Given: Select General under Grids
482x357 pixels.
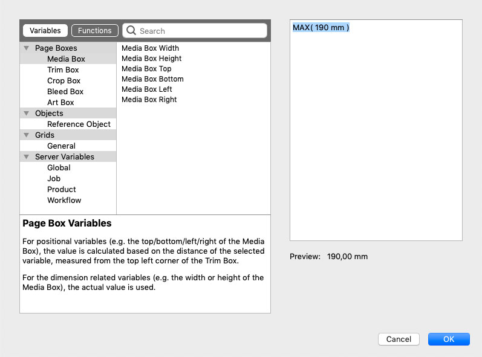Looking at the screenshot, I should coord(61,146).
